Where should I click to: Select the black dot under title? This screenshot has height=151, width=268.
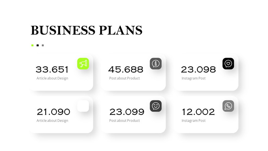38,45
